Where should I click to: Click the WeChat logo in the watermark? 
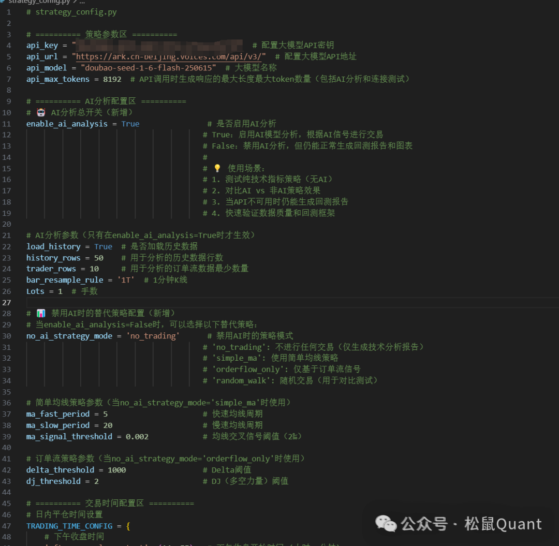point(386,524)
